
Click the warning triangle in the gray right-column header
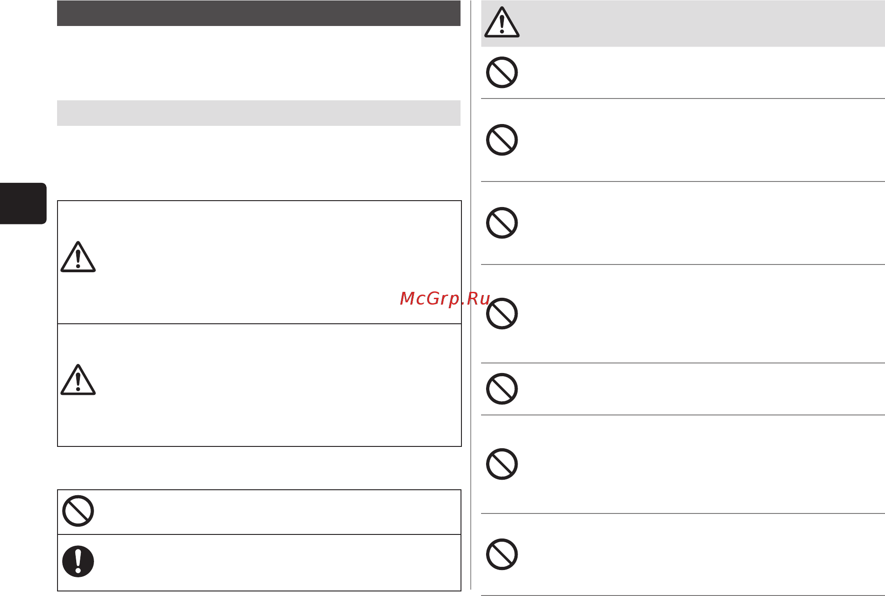[x=502, y=22]
